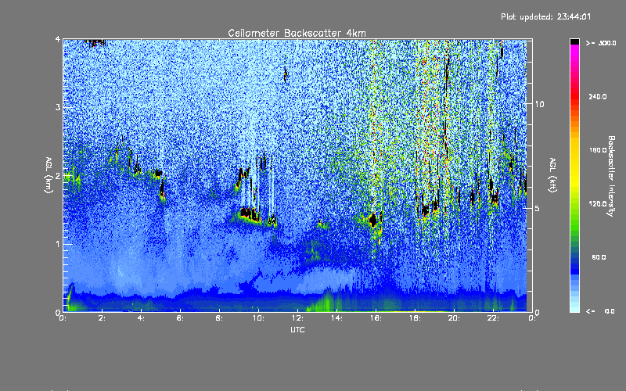Image resolution: width=626 pixels, height=391 pixels.
Task: Click the x-axis tick label 18:
Action: click(x=415, y=318)
